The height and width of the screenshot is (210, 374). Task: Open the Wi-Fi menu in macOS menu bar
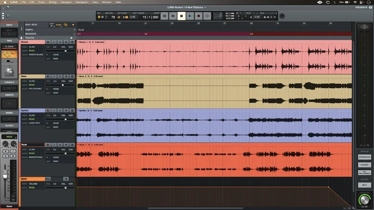[x=355, y=2]
